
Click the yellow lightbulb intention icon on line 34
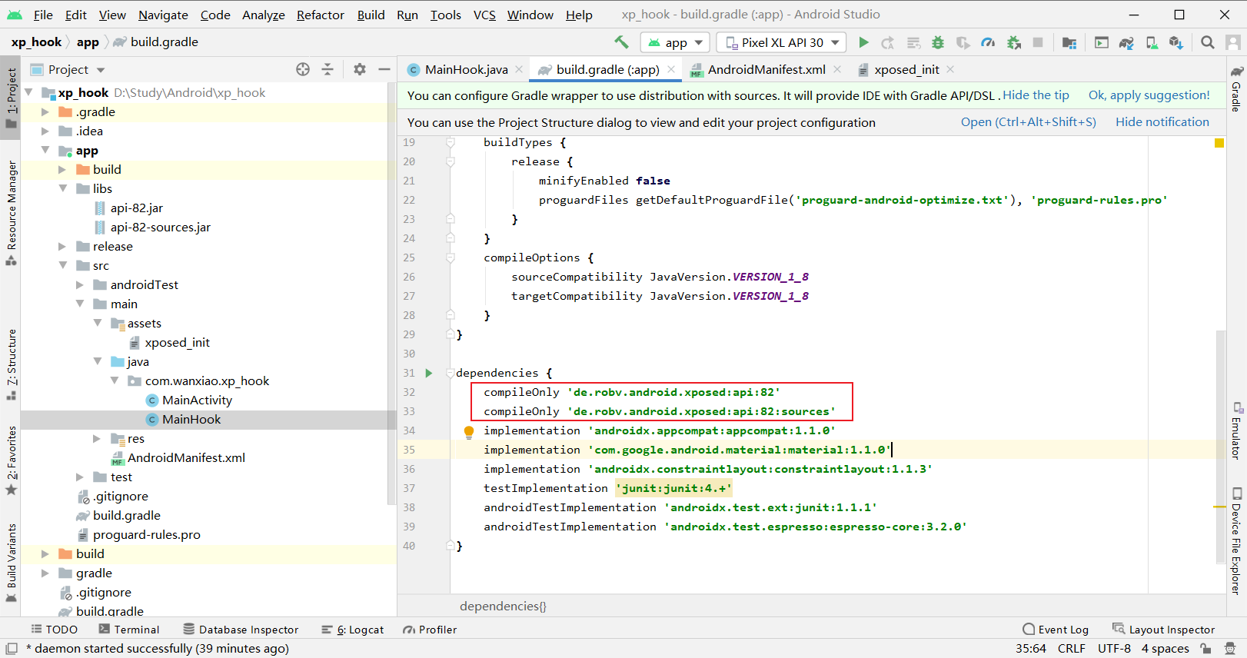coord(469,431)
